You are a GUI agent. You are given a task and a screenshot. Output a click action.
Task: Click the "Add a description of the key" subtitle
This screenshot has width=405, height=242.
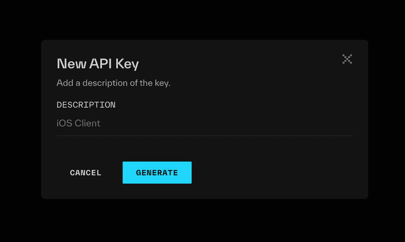(113, 83)
